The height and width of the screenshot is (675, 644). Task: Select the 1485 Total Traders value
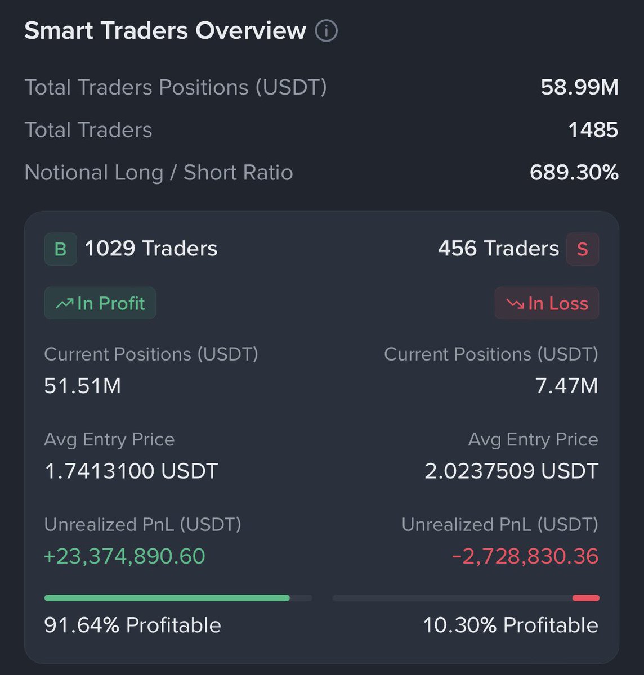(x=593, y=130)
